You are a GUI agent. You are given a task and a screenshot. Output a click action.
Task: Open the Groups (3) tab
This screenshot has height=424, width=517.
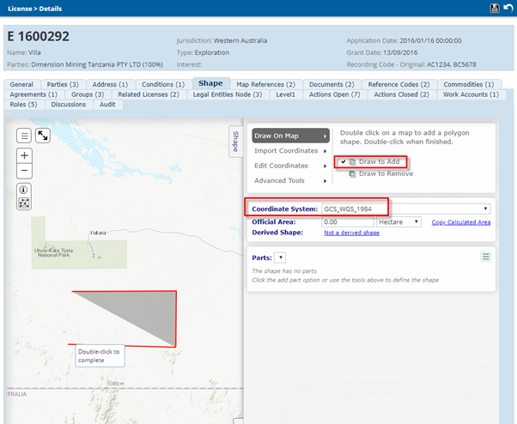tap(88, 94)
